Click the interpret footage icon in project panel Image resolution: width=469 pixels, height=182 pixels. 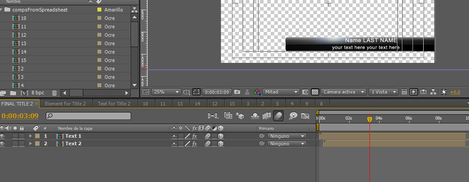pos(3,93)
